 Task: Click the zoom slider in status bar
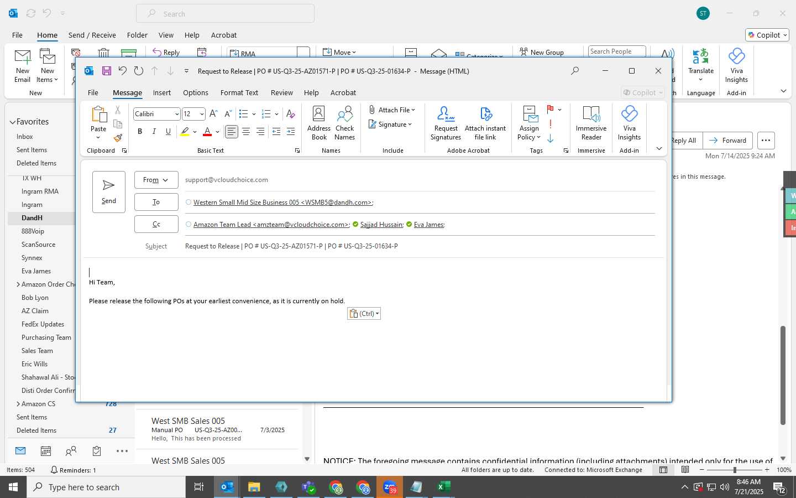[x=735, y=470]
